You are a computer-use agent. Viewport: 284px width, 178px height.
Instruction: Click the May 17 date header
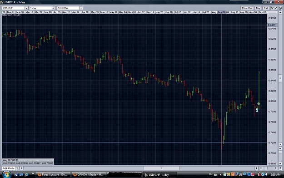(114, 12)
